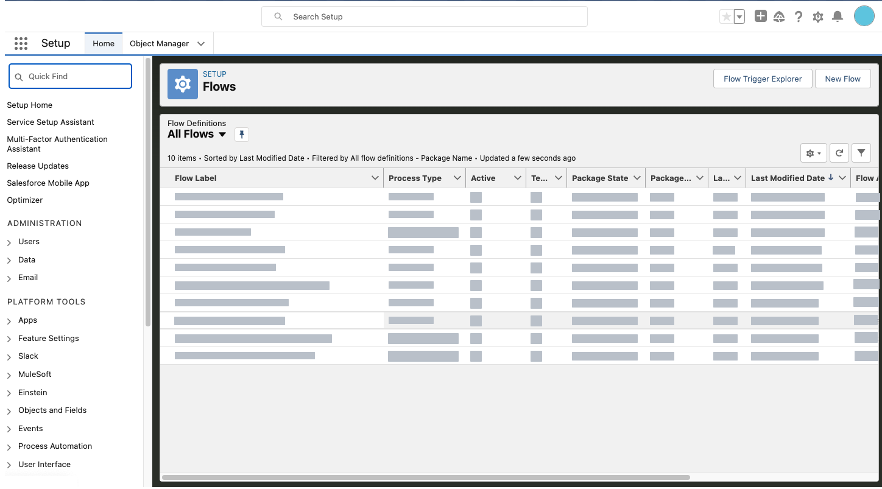Expand the MuleSoft tree node
Screen dimensions: 882x489
tap(9, 375)
